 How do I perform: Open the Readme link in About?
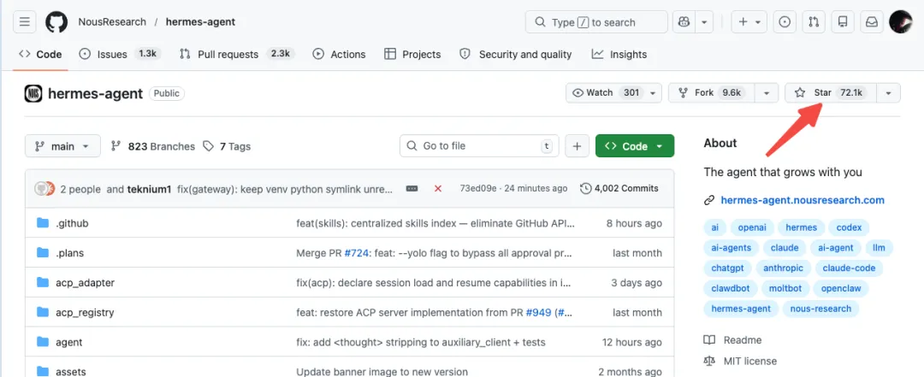coord(732,340)
